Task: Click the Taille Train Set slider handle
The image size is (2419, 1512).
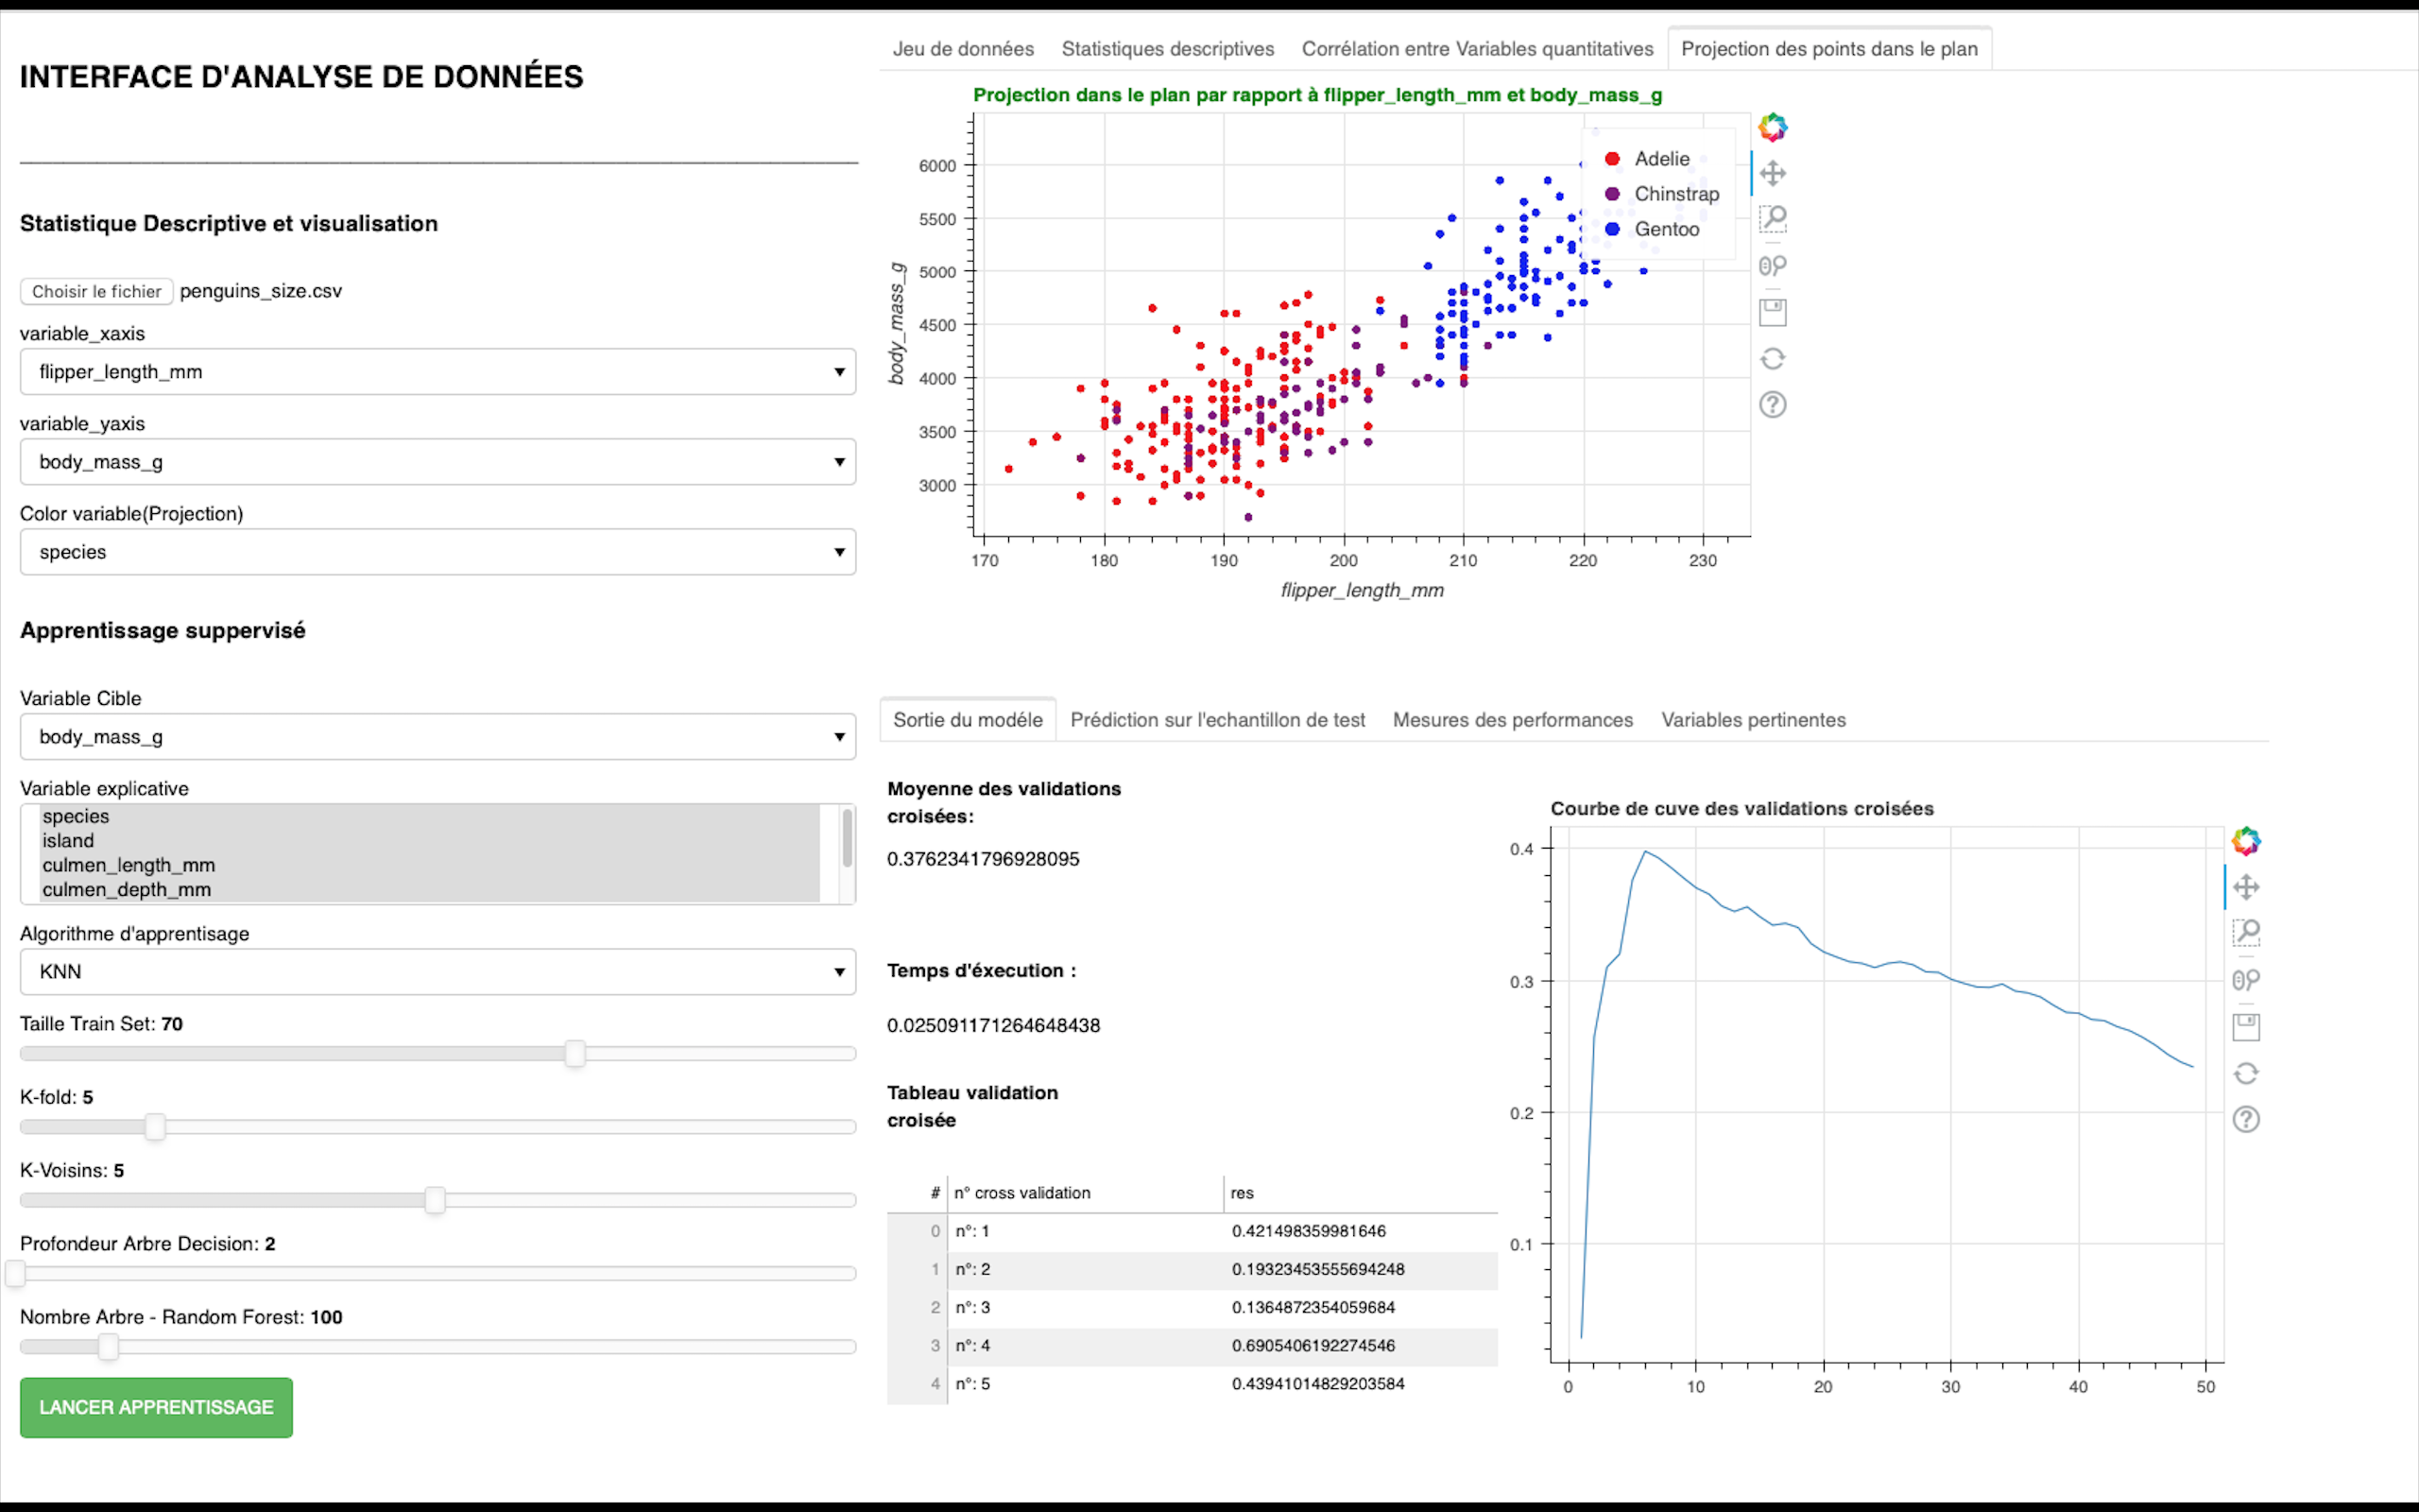Action: coord(575,1053)
